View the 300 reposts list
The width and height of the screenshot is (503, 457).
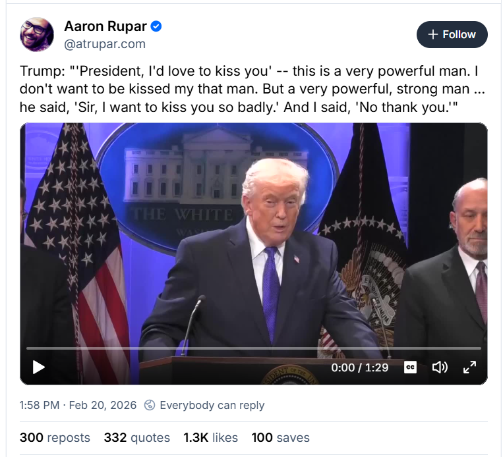pos(55,437)
